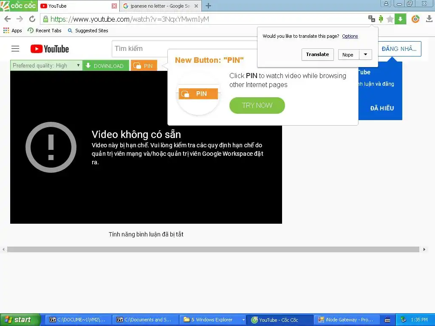Viewport: 435px width, 326px height.
Task: Click the orange PIN button above video
Action: coord(144,66)
